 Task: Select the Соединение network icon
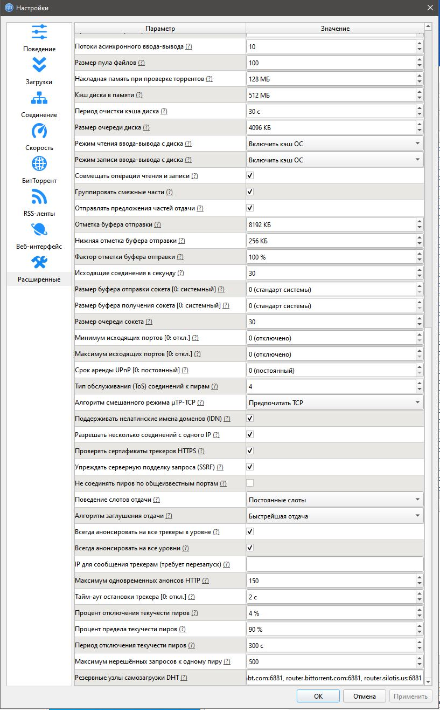[39, 98]
